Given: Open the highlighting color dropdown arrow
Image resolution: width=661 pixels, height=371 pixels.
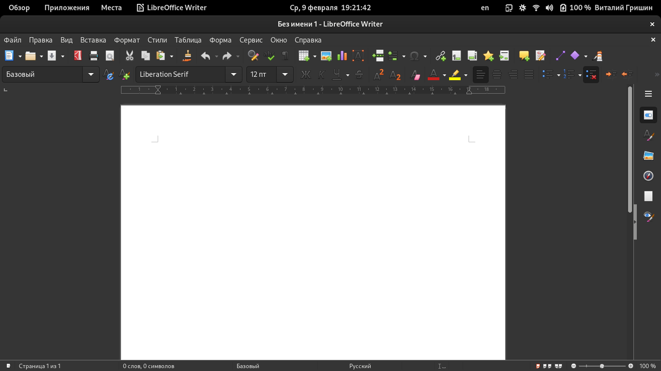Looking at the screenshot, I should point(465,75).
